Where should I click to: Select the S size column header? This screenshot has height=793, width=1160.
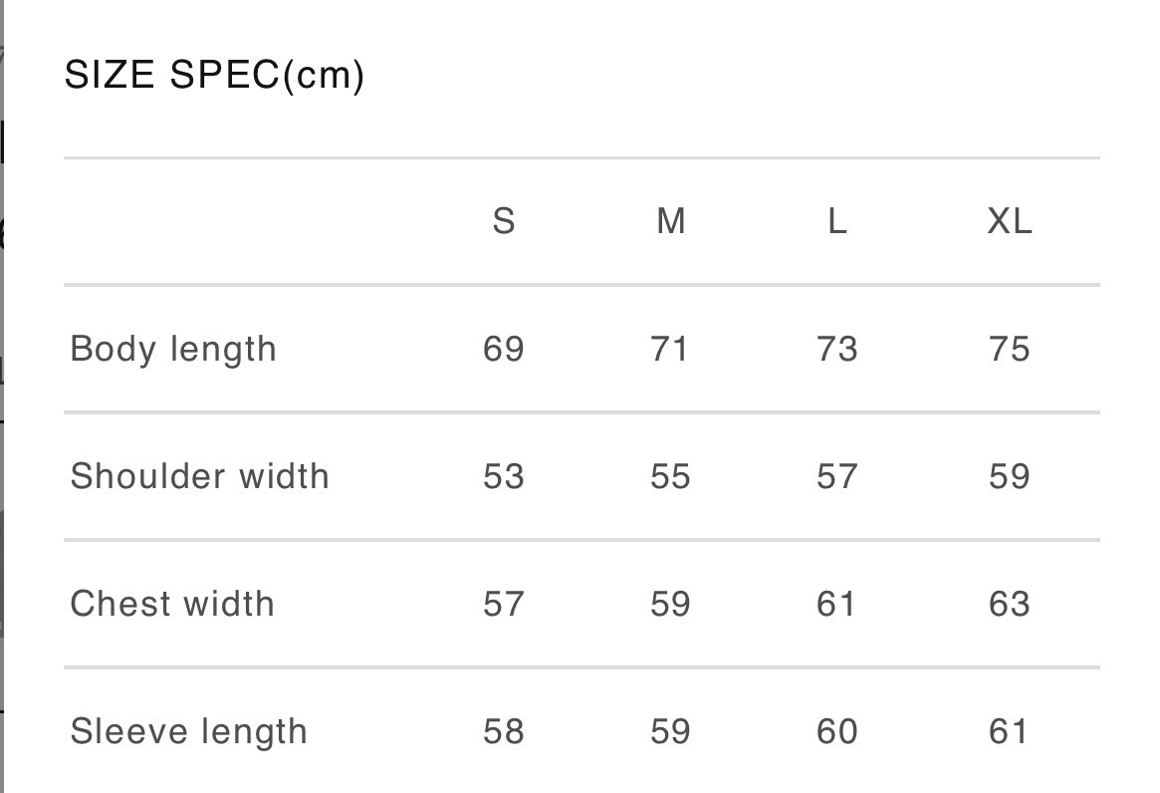[504, 221]
